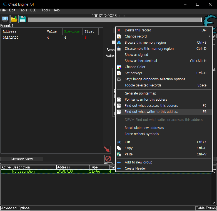Select found address 0A5ADAD0 in results list

11,38
